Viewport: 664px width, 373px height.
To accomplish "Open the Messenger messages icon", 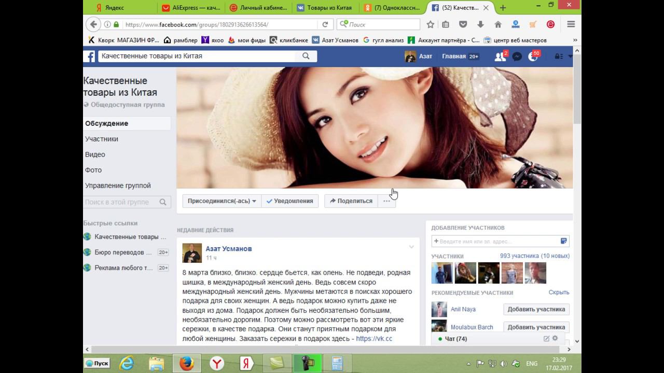I will click(x=517, y=56).
